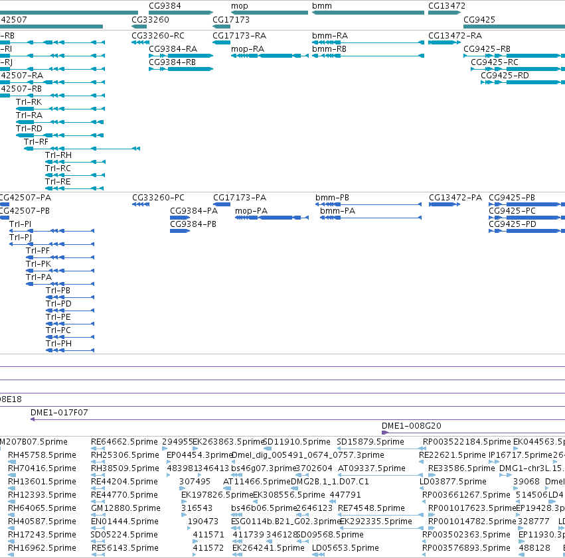The height and width of the screenshot is (558, 565).
Task: Open the CG13472 gene label
Action: (x=446, y=6)
